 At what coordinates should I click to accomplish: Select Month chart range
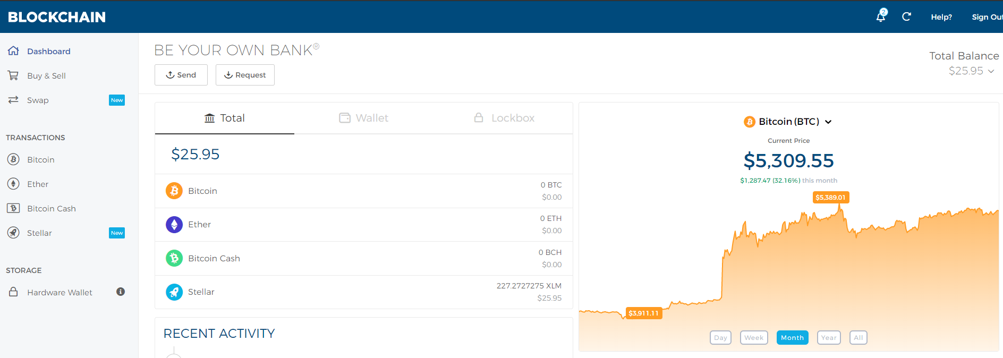tap(792, 337)
